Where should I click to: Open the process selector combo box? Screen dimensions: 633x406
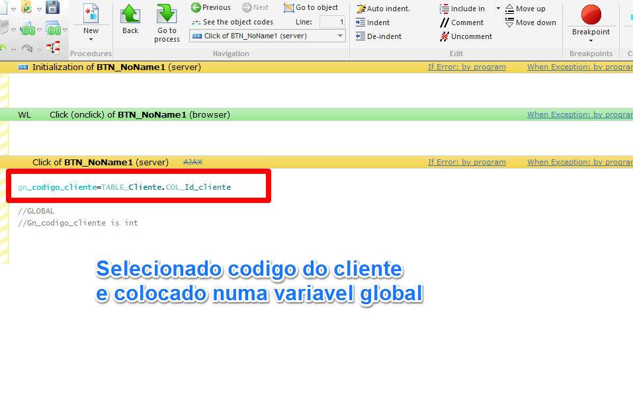point(267,36)
